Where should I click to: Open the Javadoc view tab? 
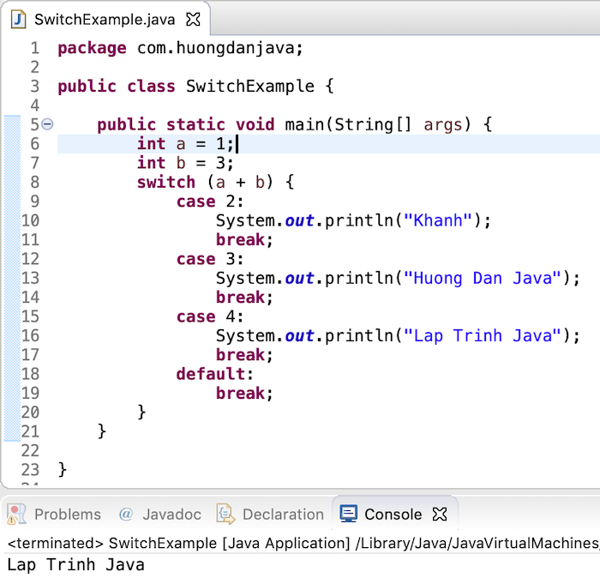[160, 514]
